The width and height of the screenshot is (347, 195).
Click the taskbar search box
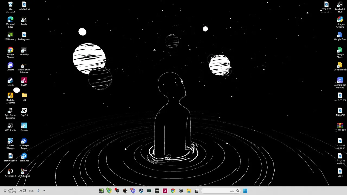[221, 191]
